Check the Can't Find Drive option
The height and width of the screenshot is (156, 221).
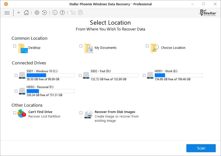15,113
